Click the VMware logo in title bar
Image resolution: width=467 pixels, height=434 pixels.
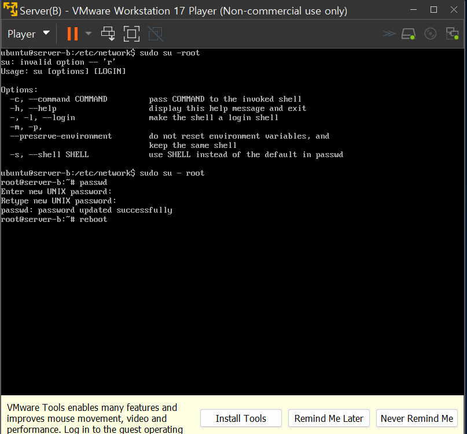pos(10,9)
